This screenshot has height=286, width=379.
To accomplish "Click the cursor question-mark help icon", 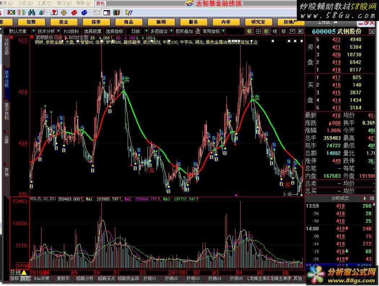I will [x=129, y=12].
